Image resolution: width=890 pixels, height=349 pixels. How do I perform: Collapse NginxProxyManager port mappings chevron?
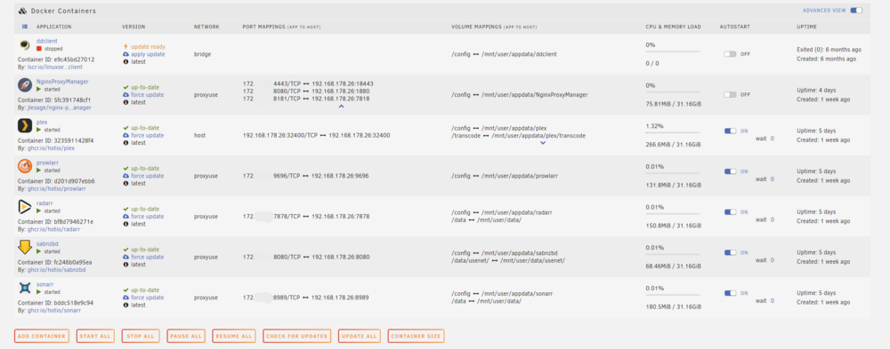[x=341, y=106]
